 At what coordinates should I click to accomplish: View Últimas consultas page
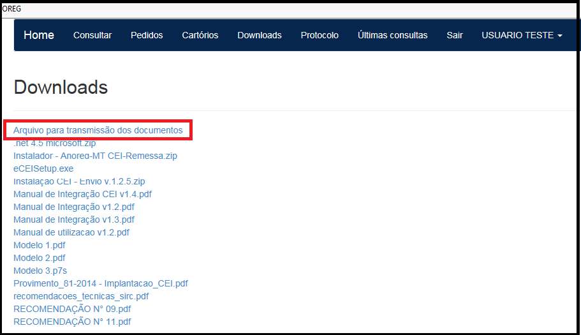[392, 35]
